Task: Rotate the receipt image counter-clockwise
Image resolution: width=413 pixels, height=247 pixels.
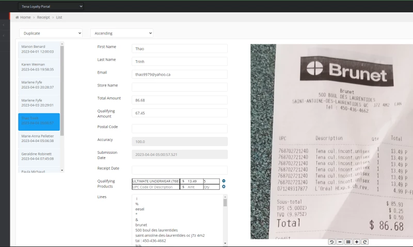Action: point(332,242)
